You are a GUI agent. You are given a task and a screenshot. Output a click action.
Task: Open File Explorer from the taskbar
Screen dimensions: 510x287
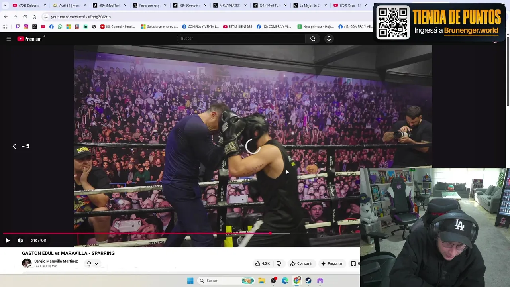[x=262, y=281]
